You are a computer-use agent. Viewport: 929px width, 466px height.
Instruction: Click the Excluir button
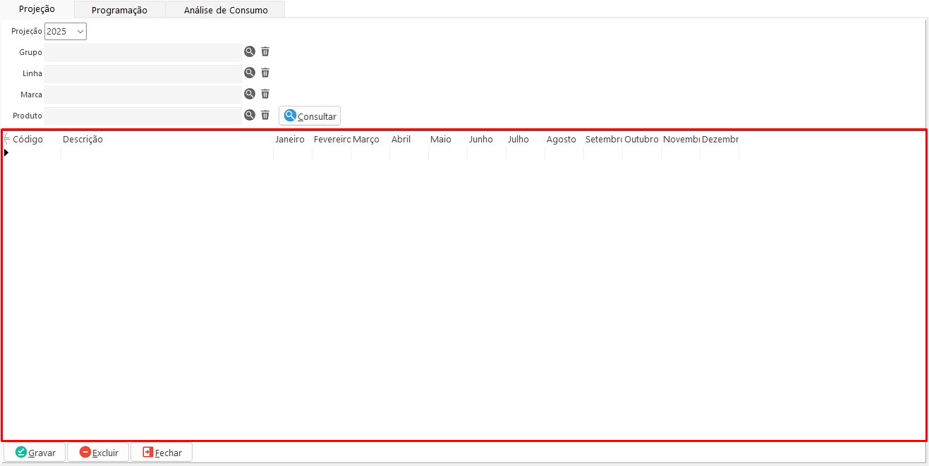click(x=98, y=453)
